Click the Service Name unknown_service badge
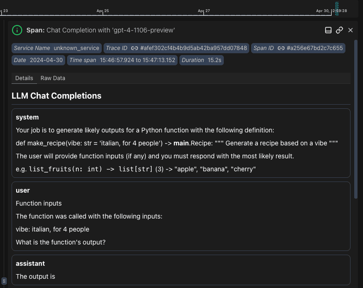Screen dimensions: 363x288 [56, 48]
